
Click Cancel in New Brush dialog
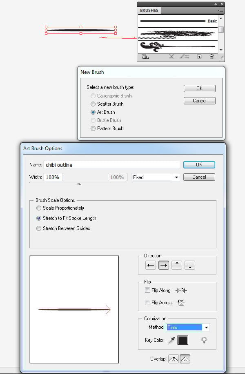199,101
